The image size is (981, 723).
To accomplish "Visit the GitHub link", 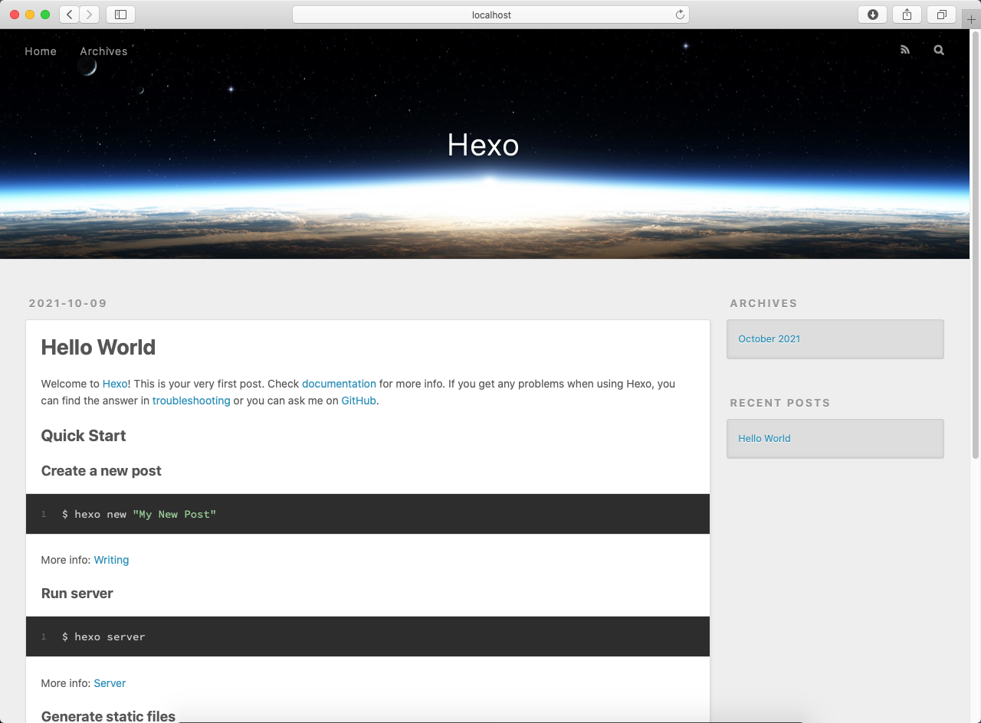I will [359, 401].
